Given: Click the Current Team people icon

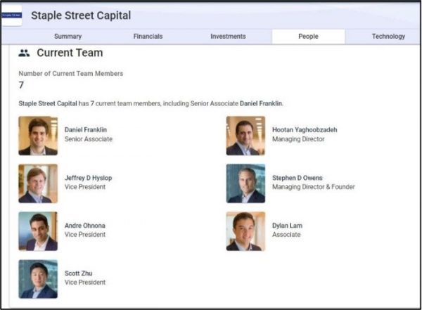Looking at the screenshot, I should 24,53.
